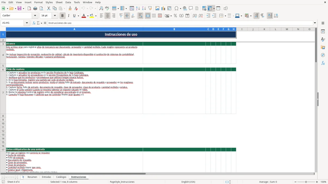This screenshot has width=328, height=184.
Task: Click the Print icon
Action: [x=35, y=8]
